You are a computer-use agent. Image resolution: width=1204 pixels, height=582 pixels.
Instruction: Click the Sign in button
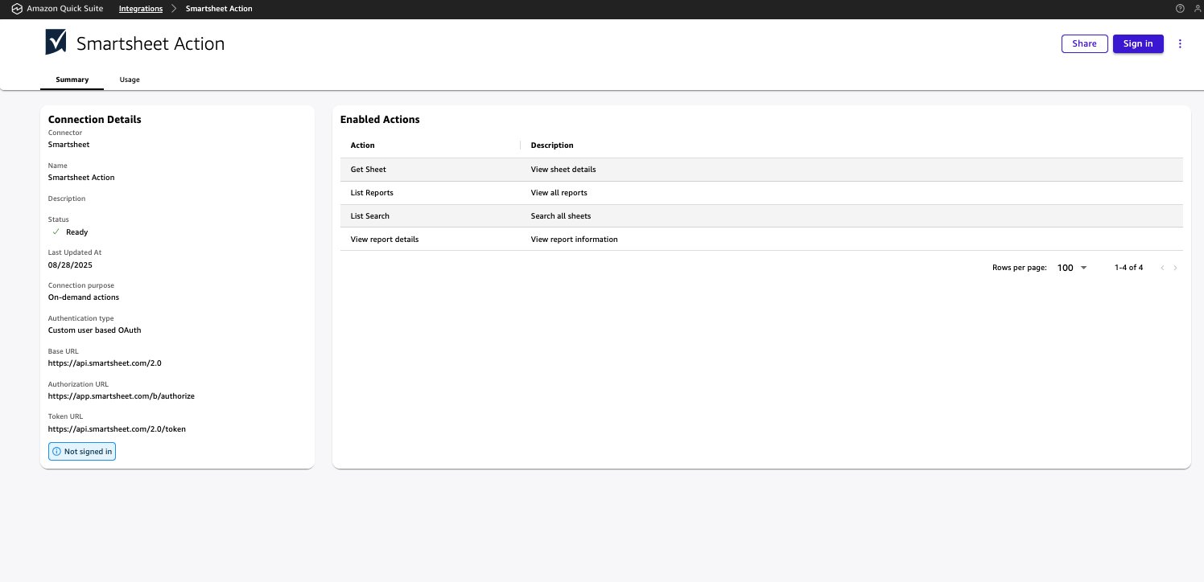click(1137, 44)
